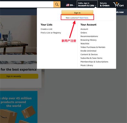The image size is (127, 123).
Task: Expand the EN language dropdown
Action: click(72, 5)
